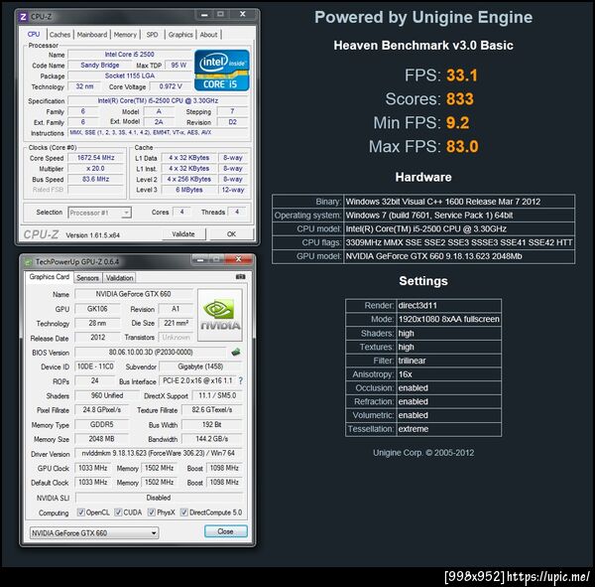Click the Mode cell 1920x1080 8xAA fullscreen
Image resolution: width=595 pixels, height=587 pixels.
tap(449, 320)
